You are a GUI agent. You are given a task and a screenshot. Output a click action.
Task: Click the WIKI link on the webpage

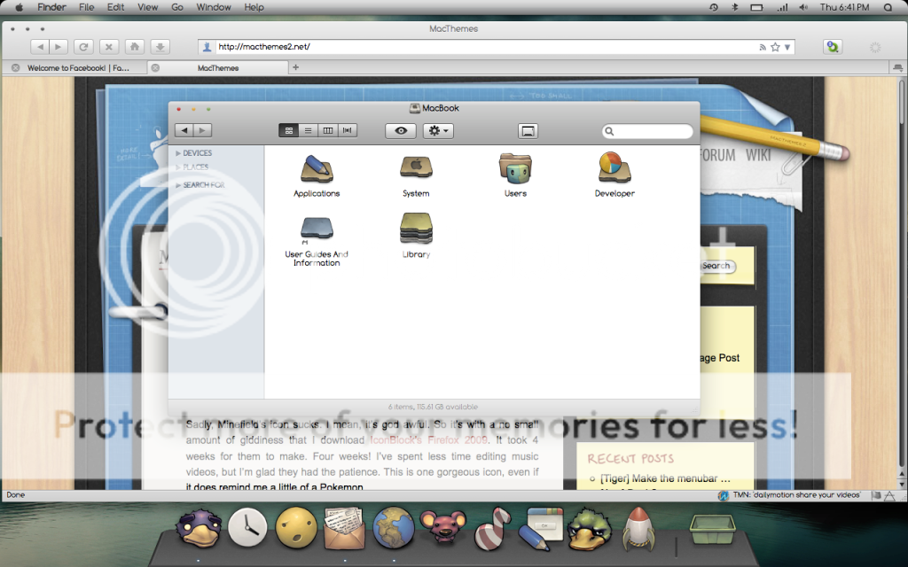[758, 154]
